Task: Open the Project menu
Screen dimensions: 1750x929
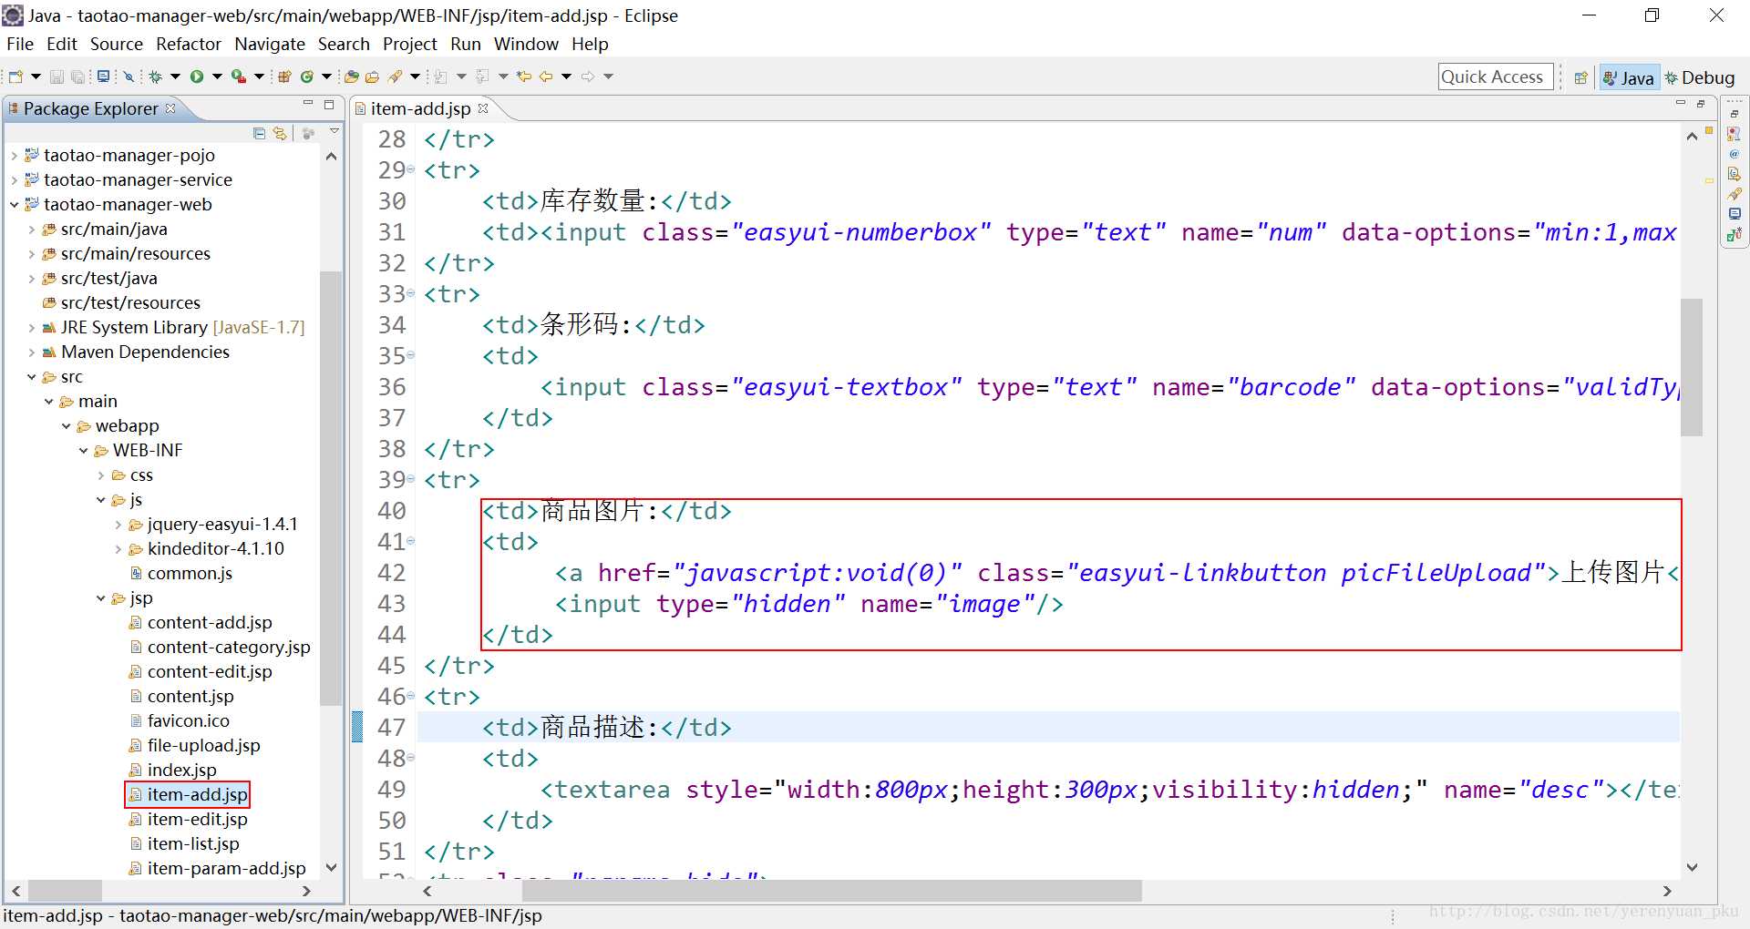Action: click(x=409, y=44)
